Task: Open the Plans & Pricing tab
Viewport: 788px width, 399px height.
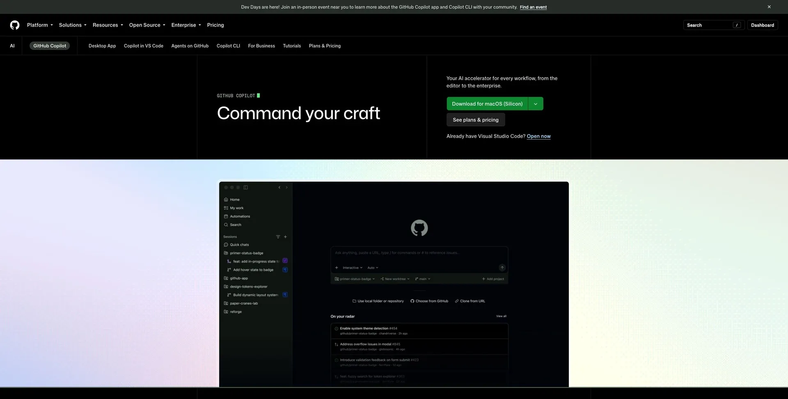Action: (325, 46)
